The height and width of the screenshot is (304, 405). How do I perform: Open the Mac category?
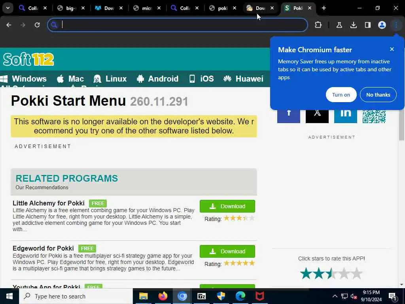coord(70,79)
